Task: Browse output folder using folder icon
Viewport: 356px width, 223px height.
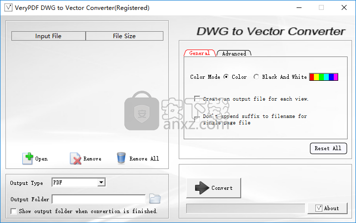Action: (x=155, y=199)
